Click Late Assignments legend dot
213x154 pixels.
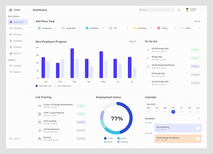pos(55,86)
